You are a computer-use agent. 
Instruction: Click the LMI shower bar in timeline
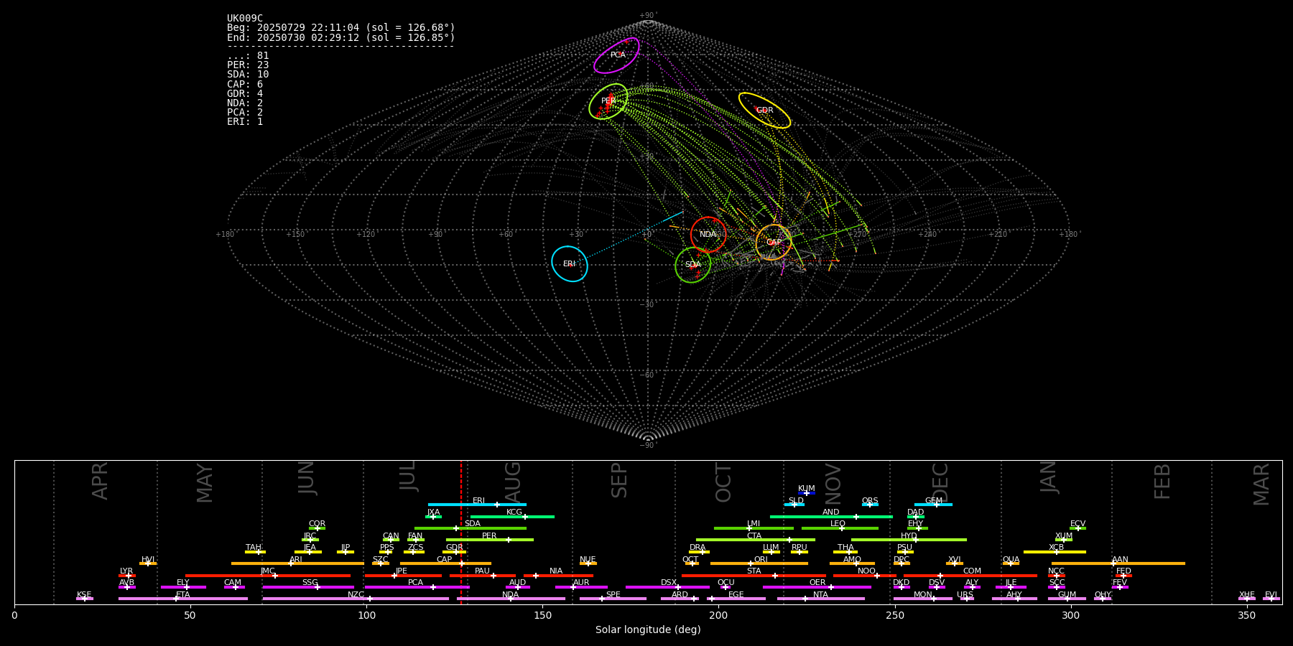tap(754, 528)
